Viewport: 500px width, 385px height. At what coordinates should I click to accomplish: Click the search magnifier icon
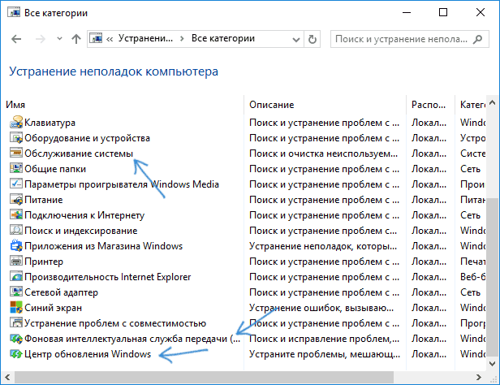[477, 39]
